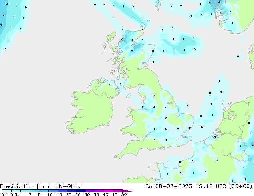Screen dimensions: 254x196
Task: Select the 45–50 mm legend color swatch
Action: [118, 191]
